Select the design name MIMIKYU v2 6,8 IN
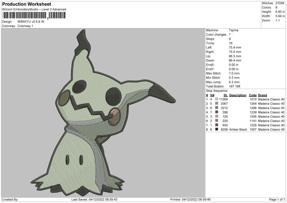This screenshot has height=203, width=287. click(x=31, y=22)
